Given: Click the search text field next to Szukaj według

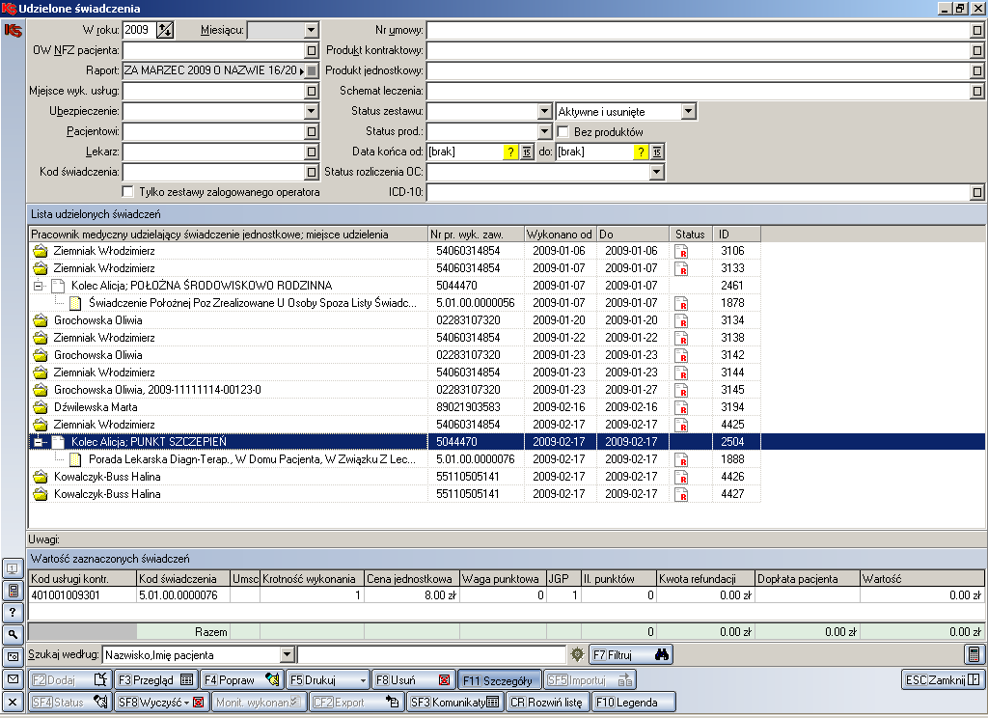Looking at the screenshot, I should [x=431, y=654].
